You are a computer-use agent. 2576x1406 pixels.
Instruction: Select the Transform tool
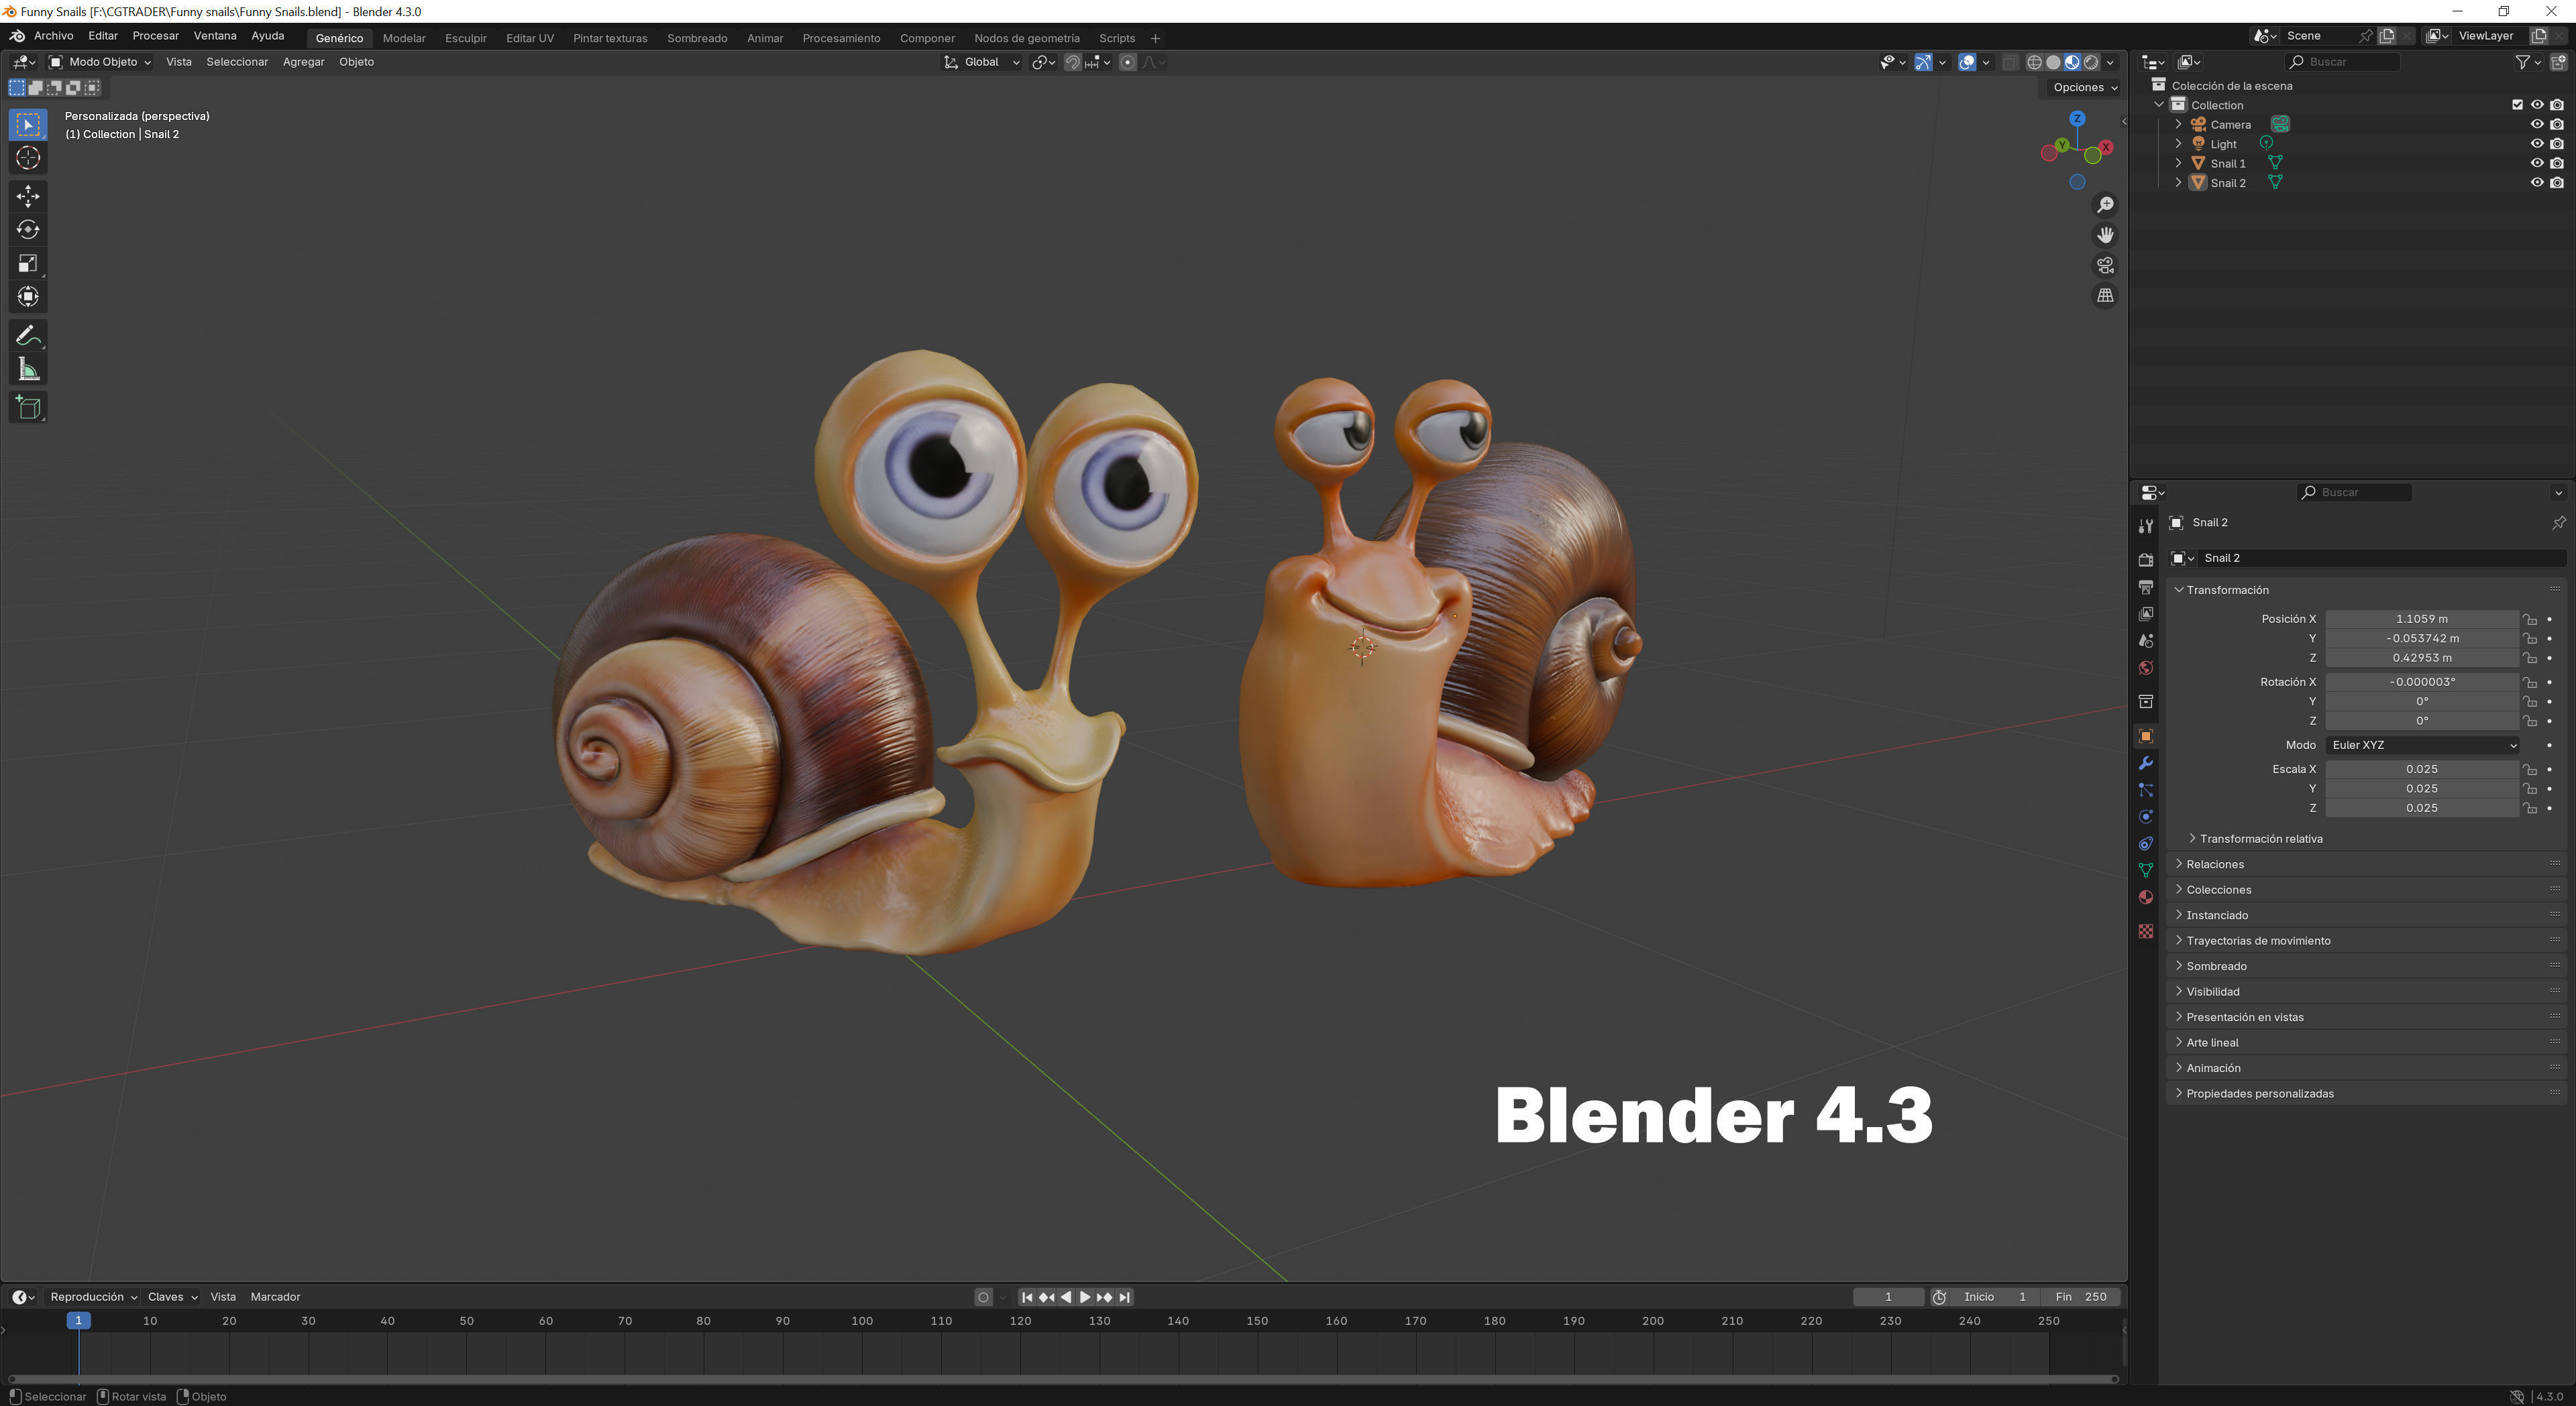coord(28,297)
